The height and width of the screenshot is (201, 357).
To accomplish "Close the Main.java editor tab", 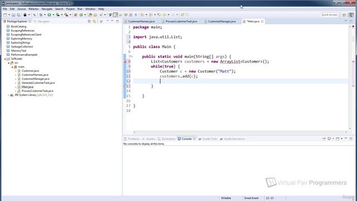I will pos(262,21).
